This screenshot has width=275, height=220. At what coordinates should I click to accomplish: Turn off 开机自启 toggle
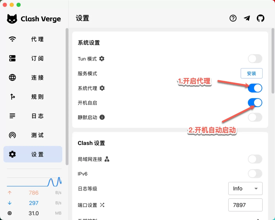click(x=255, y=103)
